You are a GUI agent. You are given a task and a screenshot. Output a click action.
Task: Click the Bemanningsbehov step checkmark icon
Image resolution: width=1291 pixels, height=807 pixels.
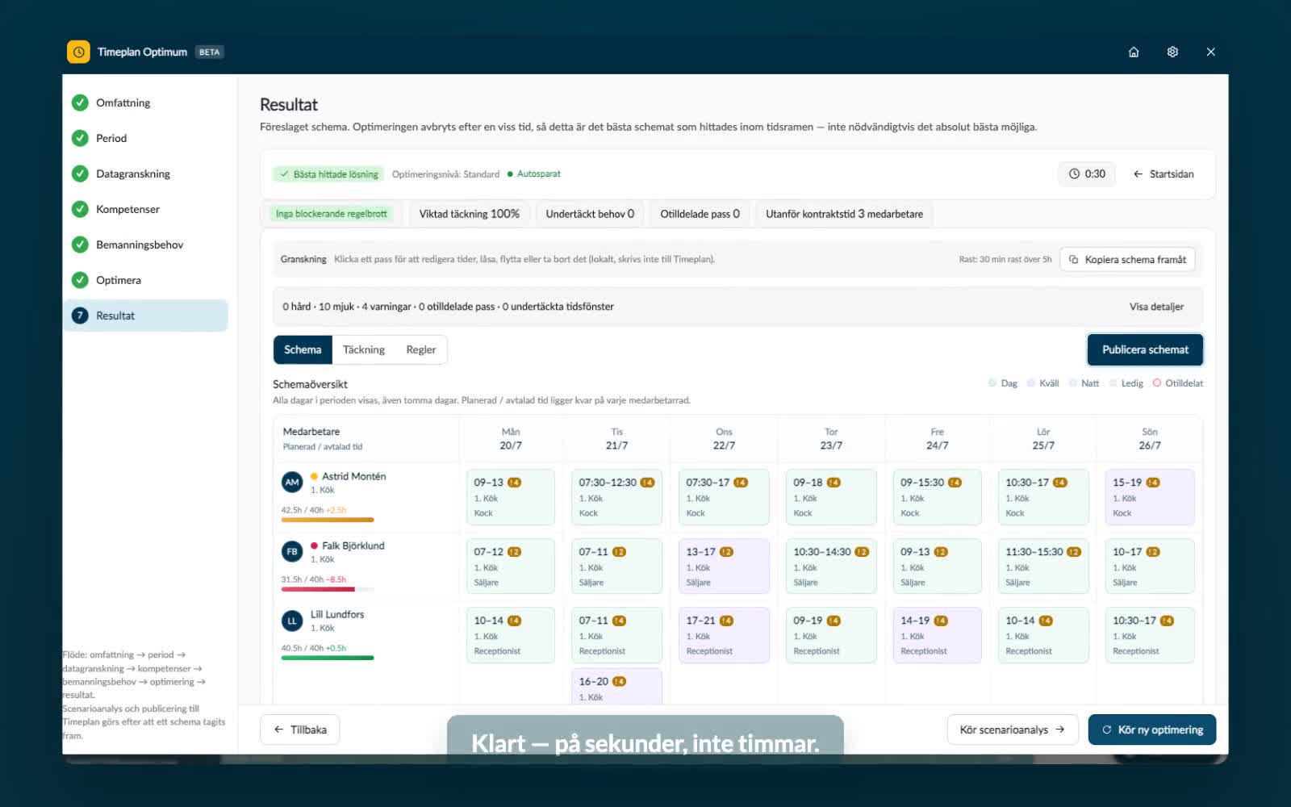[80, 245]
